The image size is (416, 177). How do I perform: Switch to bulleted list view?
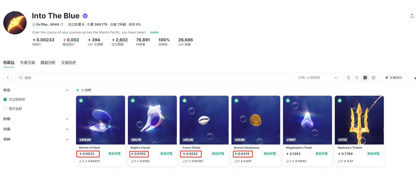point(356,78)
